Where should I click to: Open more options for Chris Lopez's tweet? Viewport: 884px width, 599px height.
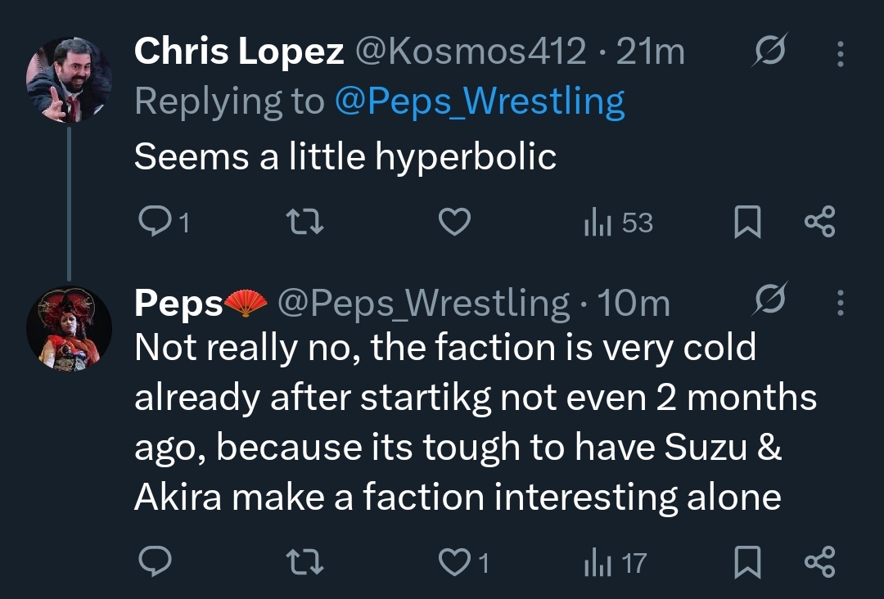point(840,53)
